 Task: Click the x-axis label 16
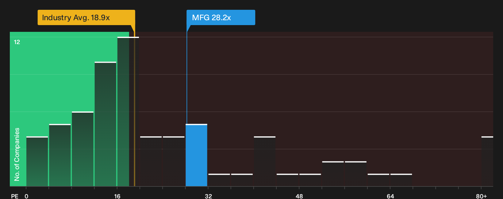(x=117, y=196)
